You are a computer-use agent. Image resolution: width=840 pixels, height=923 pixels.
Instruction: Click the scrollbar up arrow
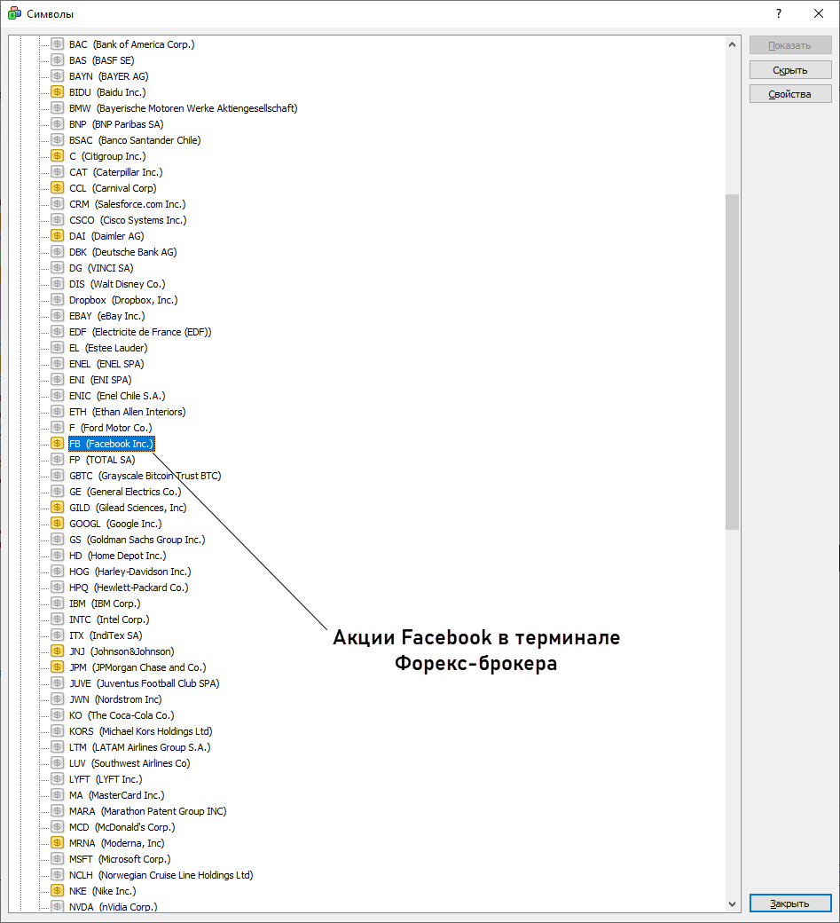pyautogui.click(x=732, y=44)
